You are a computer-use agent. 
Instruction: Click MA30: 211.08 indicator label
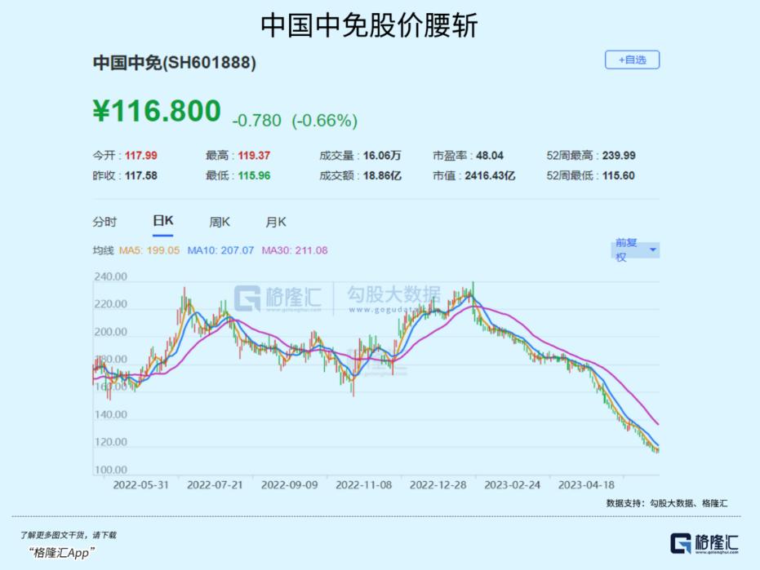click(295, 250)
